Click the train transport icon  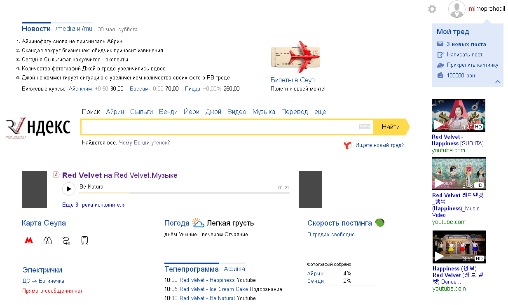point(85,240)
